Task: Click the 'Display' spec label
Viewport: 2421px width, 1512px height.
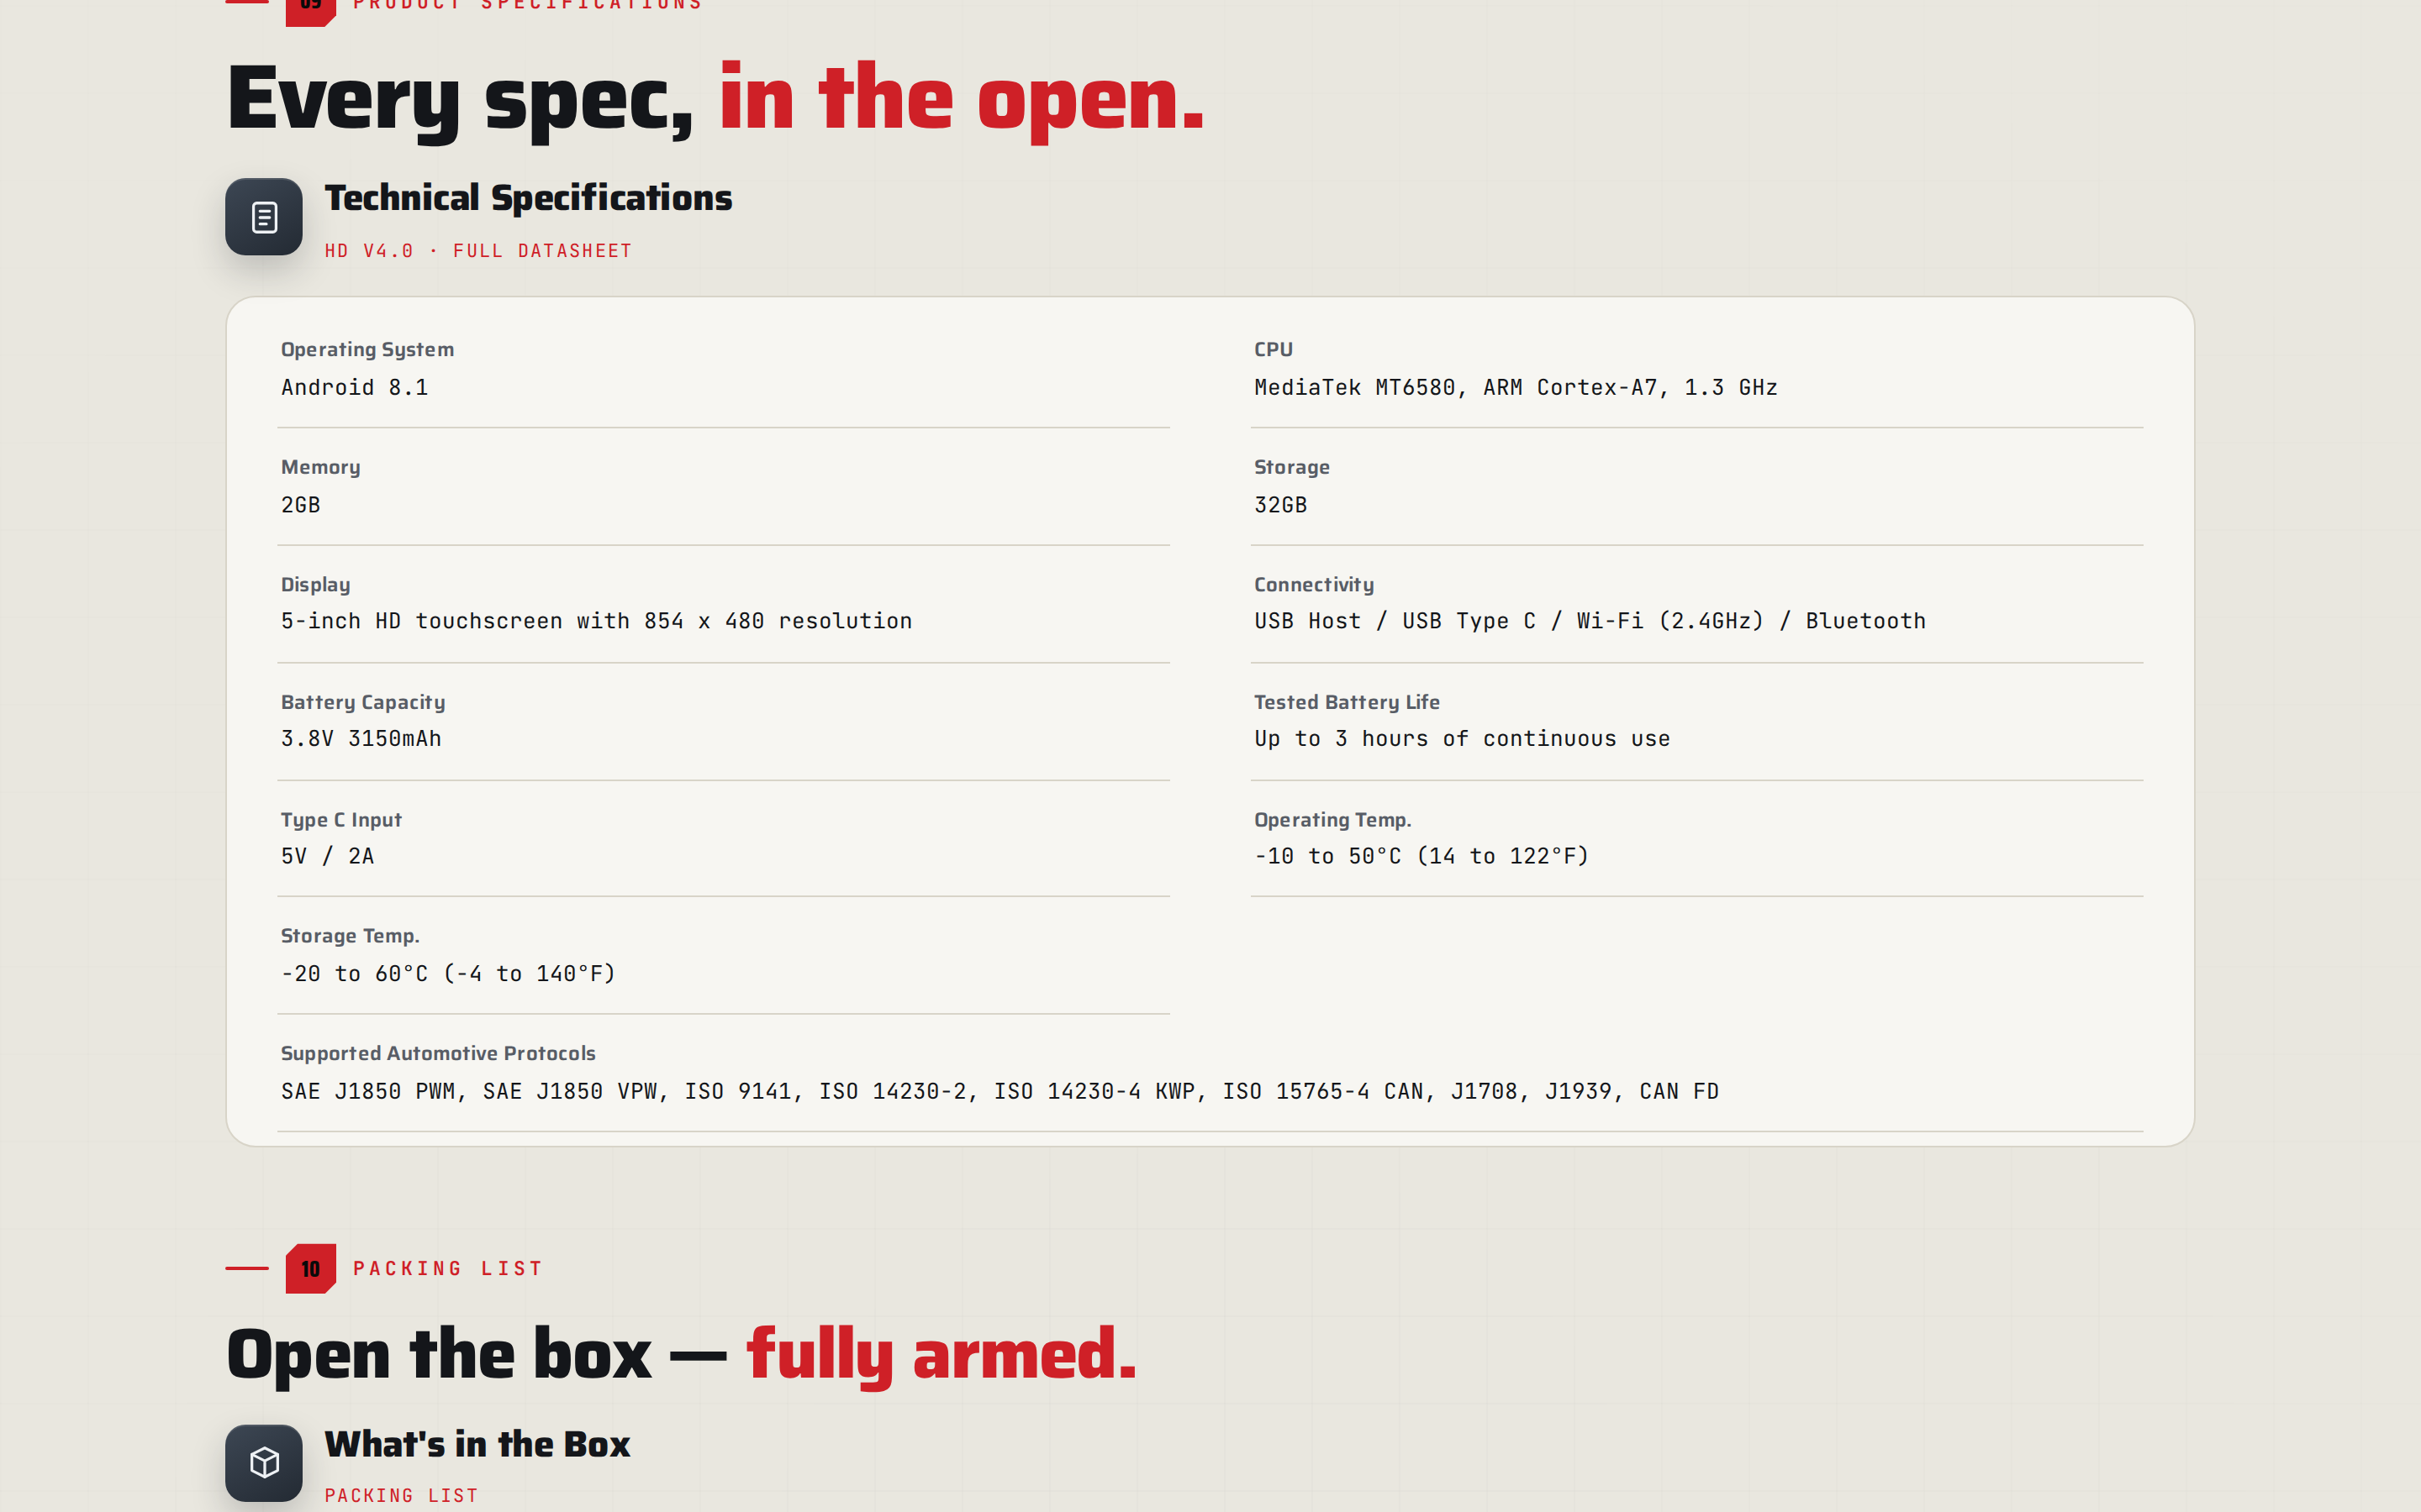Action: click(315, 585)
